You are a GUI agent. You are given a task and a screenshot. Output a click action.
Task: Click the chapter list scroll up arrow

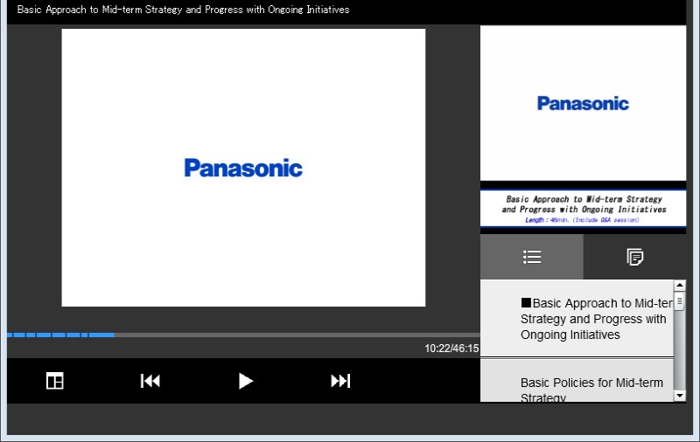coord(680,285)
